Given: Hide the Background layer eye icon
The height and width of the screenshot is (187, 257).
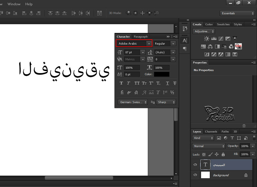Looking at the screenshot, I should click(x=195, y=175).
